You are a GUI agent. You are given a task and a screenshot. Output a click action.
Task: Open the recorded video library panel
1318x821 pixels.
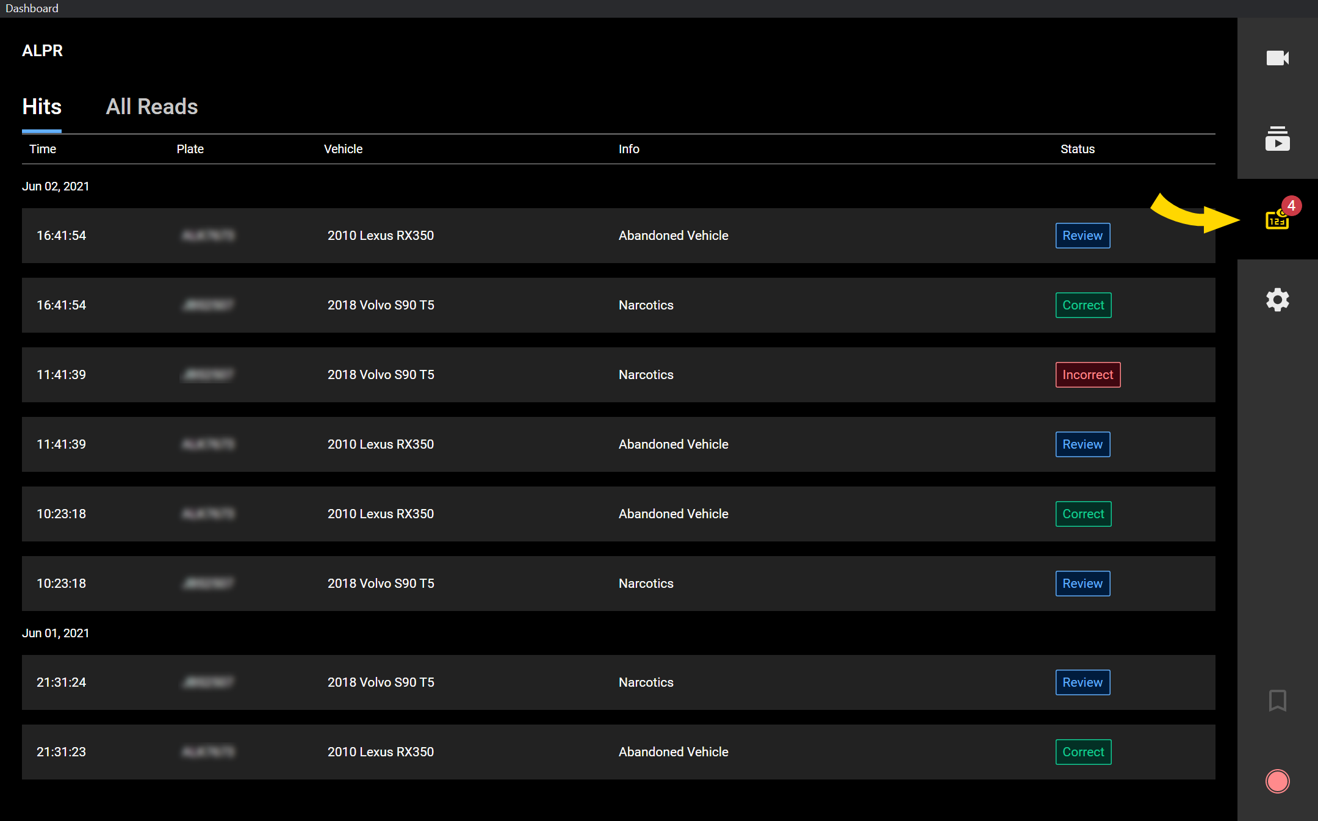click(1277, 139)
